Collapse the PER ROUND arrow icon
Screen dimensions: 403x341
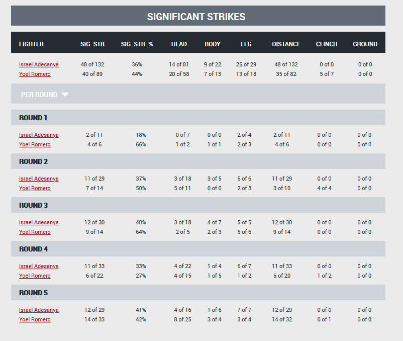65,95
